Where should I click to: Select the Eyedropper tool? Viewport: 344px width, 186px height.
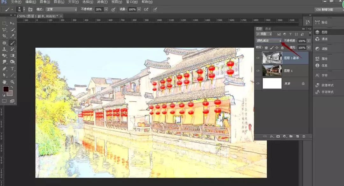12,36
